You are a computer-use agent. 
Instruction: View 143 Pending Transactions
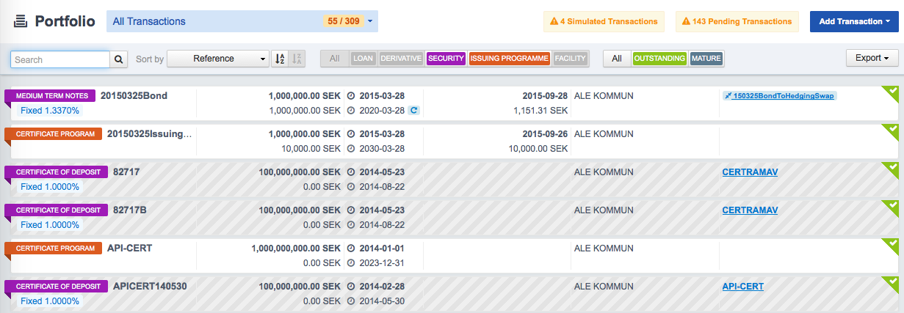(x=737, y=21)
